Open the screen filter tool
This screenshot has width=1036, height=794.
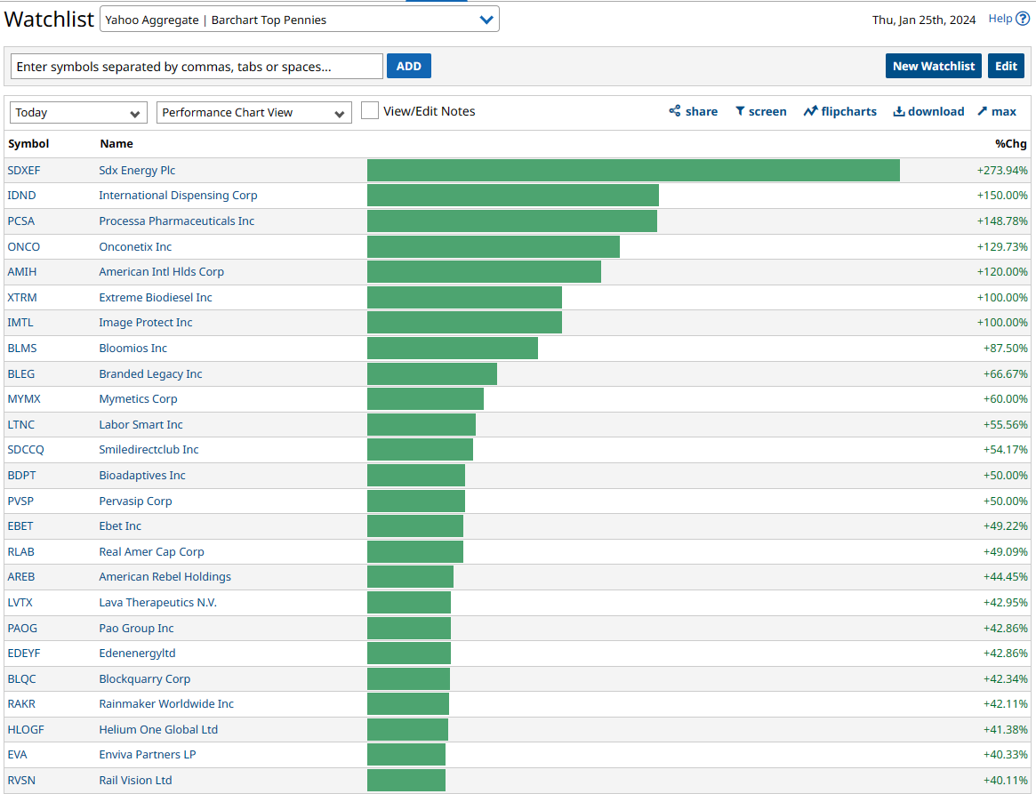tap(760, 112)
